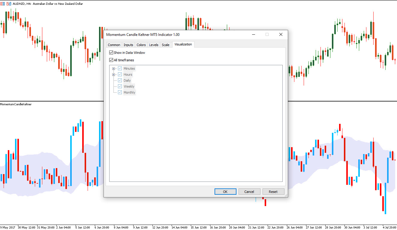397x230 pixels.
Task: Select the Minutes label in the tree
Action: pos(129,68)
